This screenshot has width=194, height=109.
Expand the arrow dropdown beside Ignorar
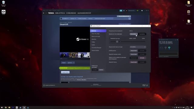tap(74, 63)
